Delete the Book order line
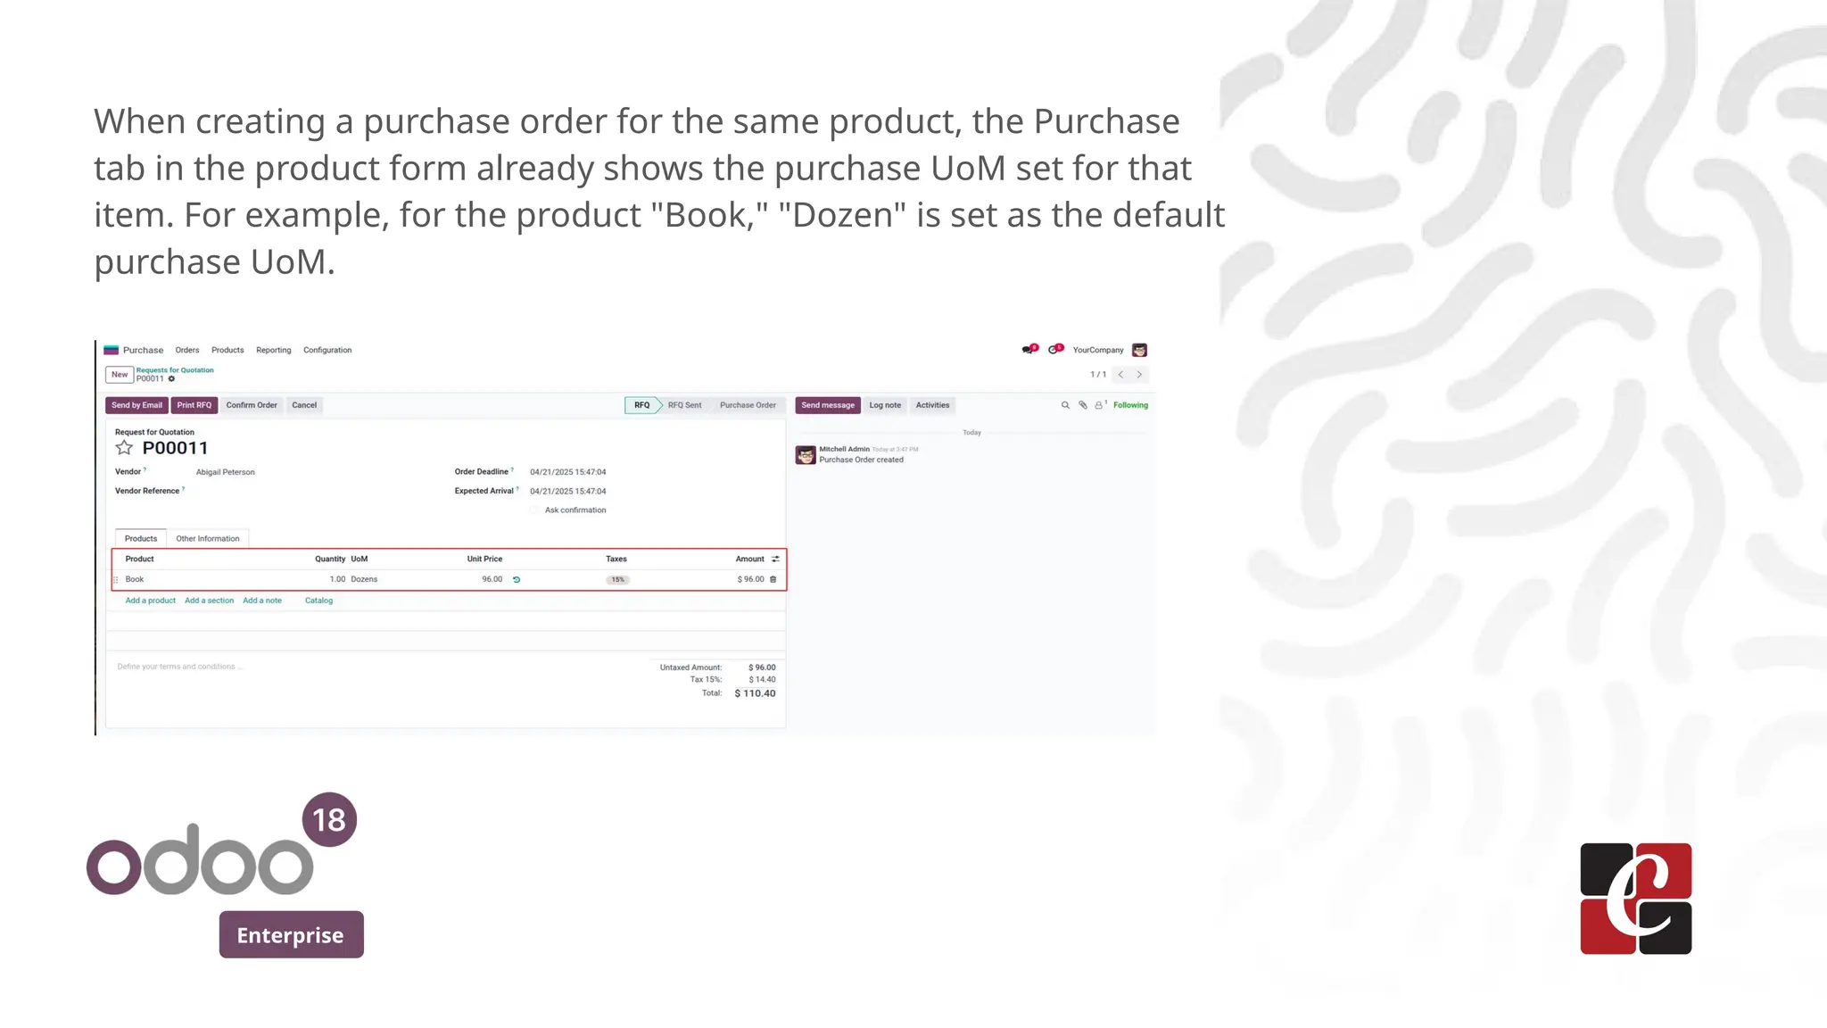Viewport: 1827px width, 1028px height. (773, 580)
